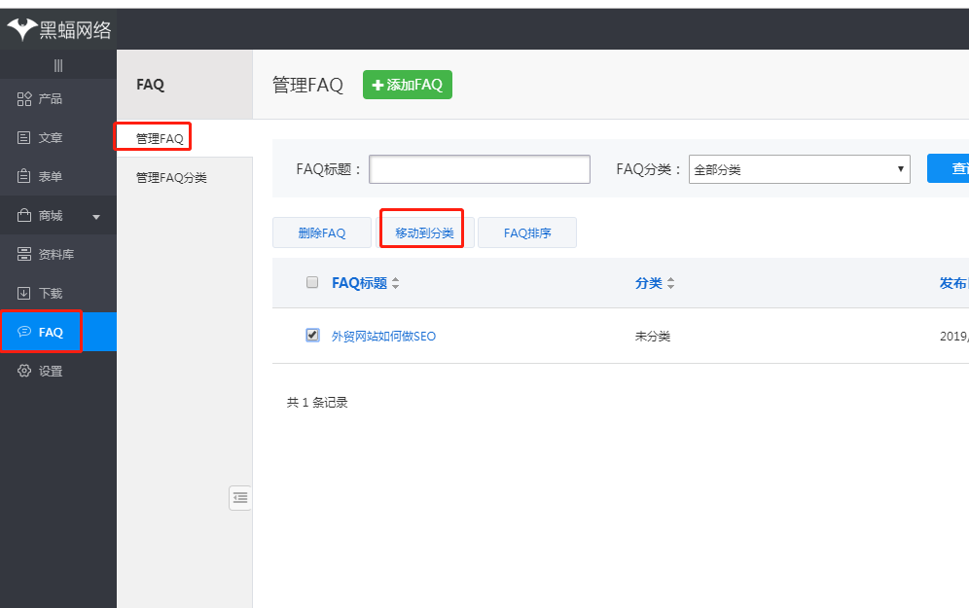Sort the table by 分类 column

point(670,283)
